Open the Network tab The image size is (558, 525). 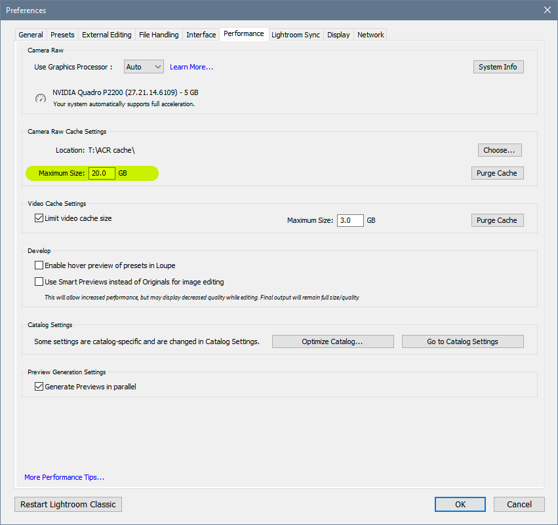point(370,34)
